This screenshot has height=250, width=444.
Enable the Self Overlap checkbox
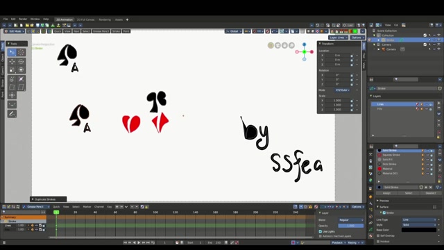[x=378, y=235]
